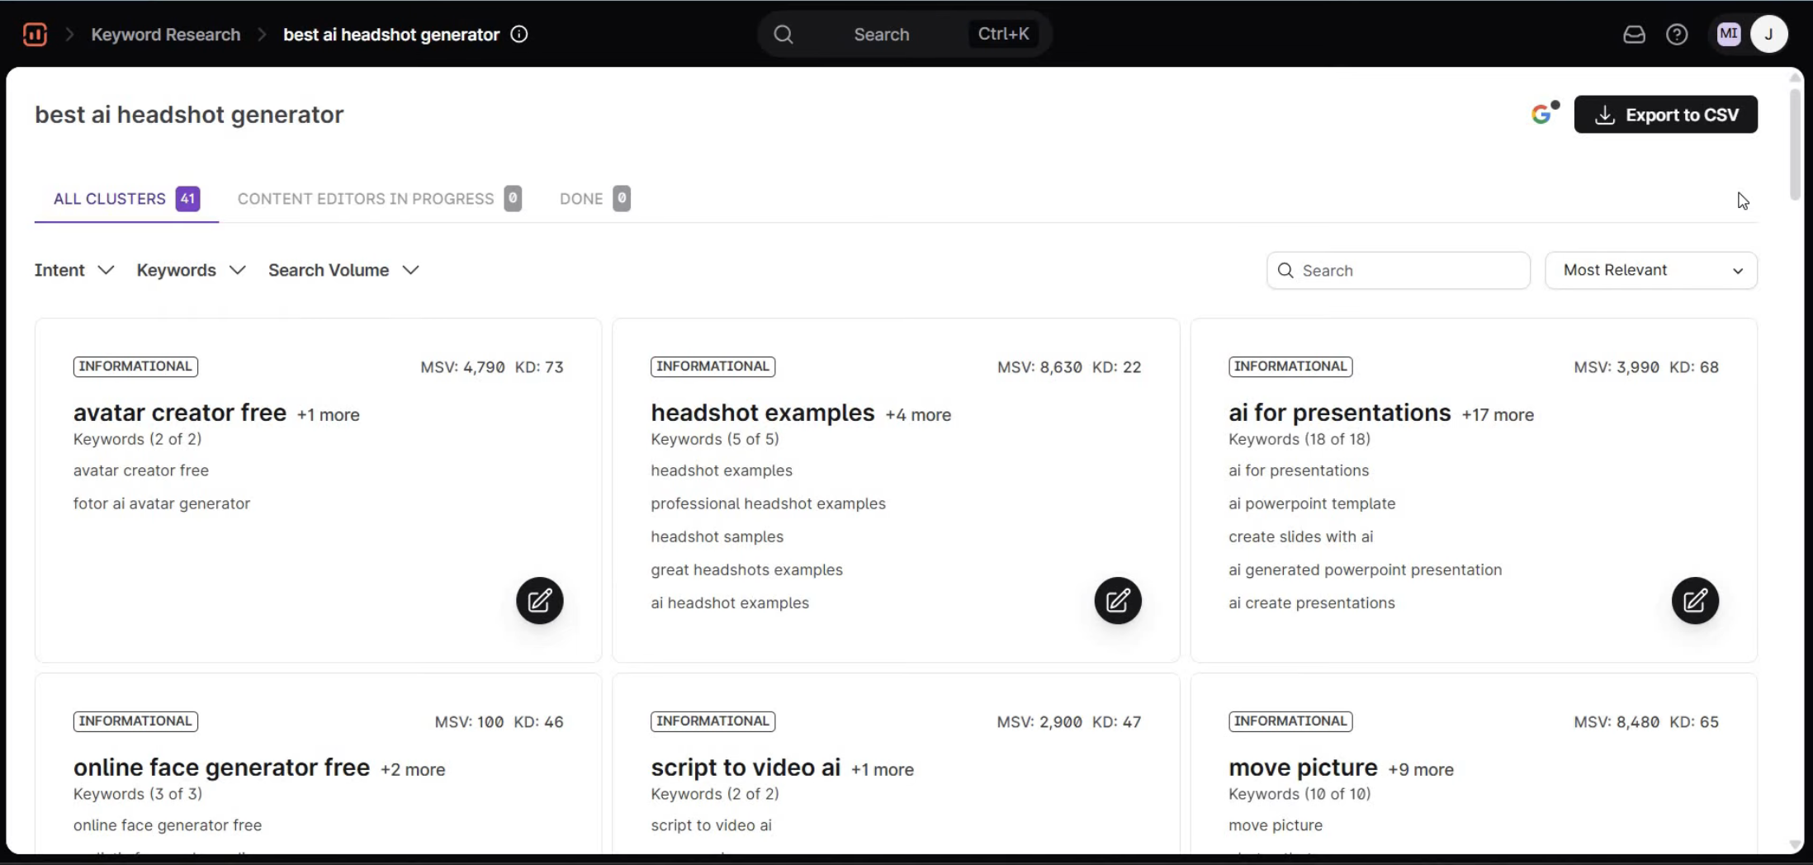Open the info icon beside breadcrumb title
1813x865 pixels.
point(519,34)
